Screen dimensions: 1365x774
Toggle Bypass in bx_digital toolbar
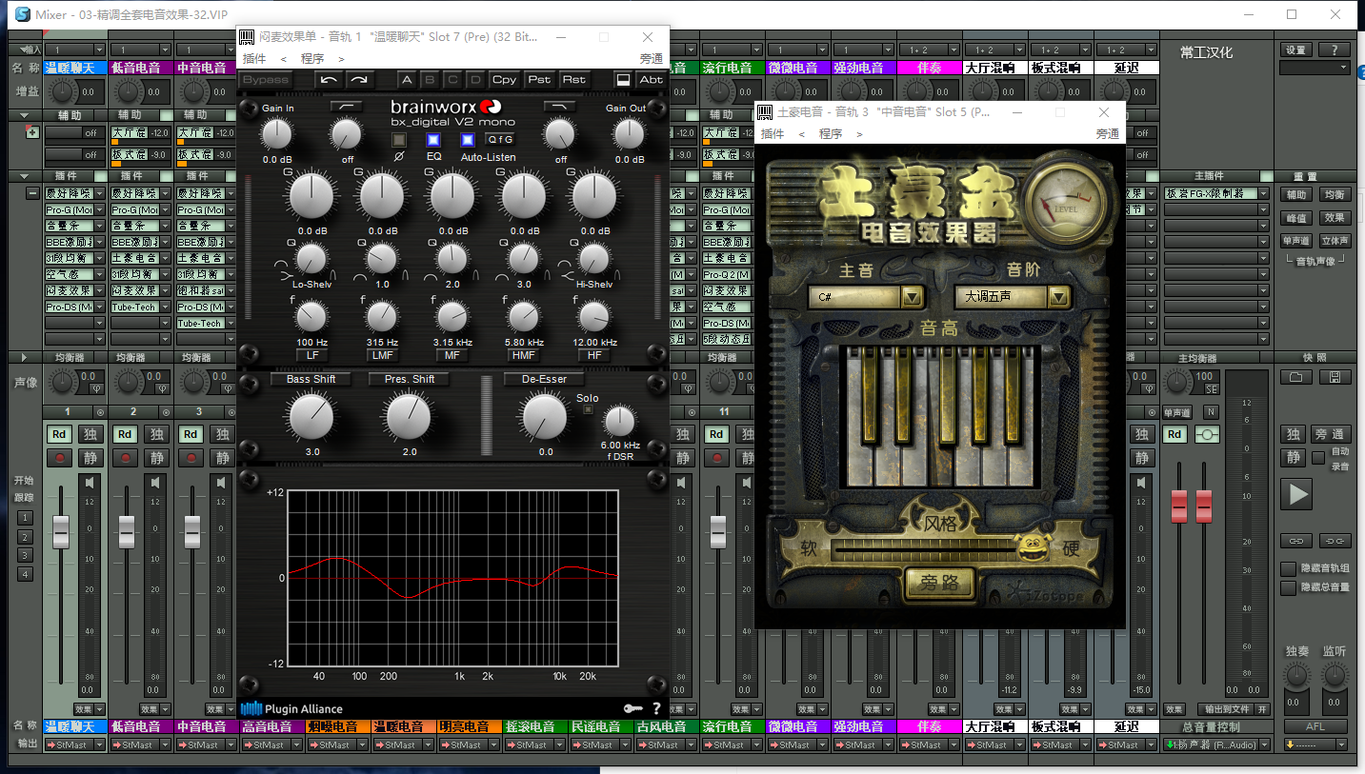pyautogui.click(x=265, y=80)
